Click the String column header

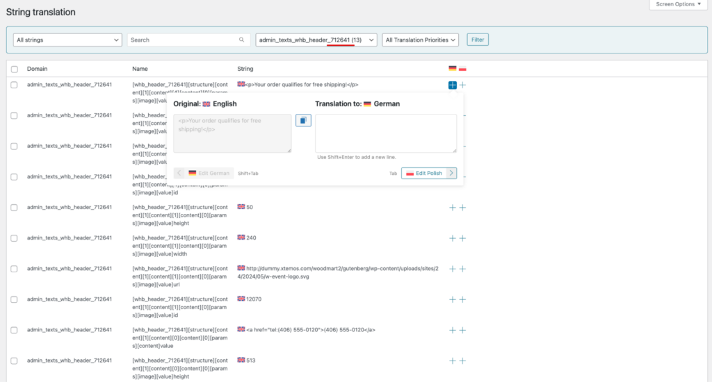(245, 69)
